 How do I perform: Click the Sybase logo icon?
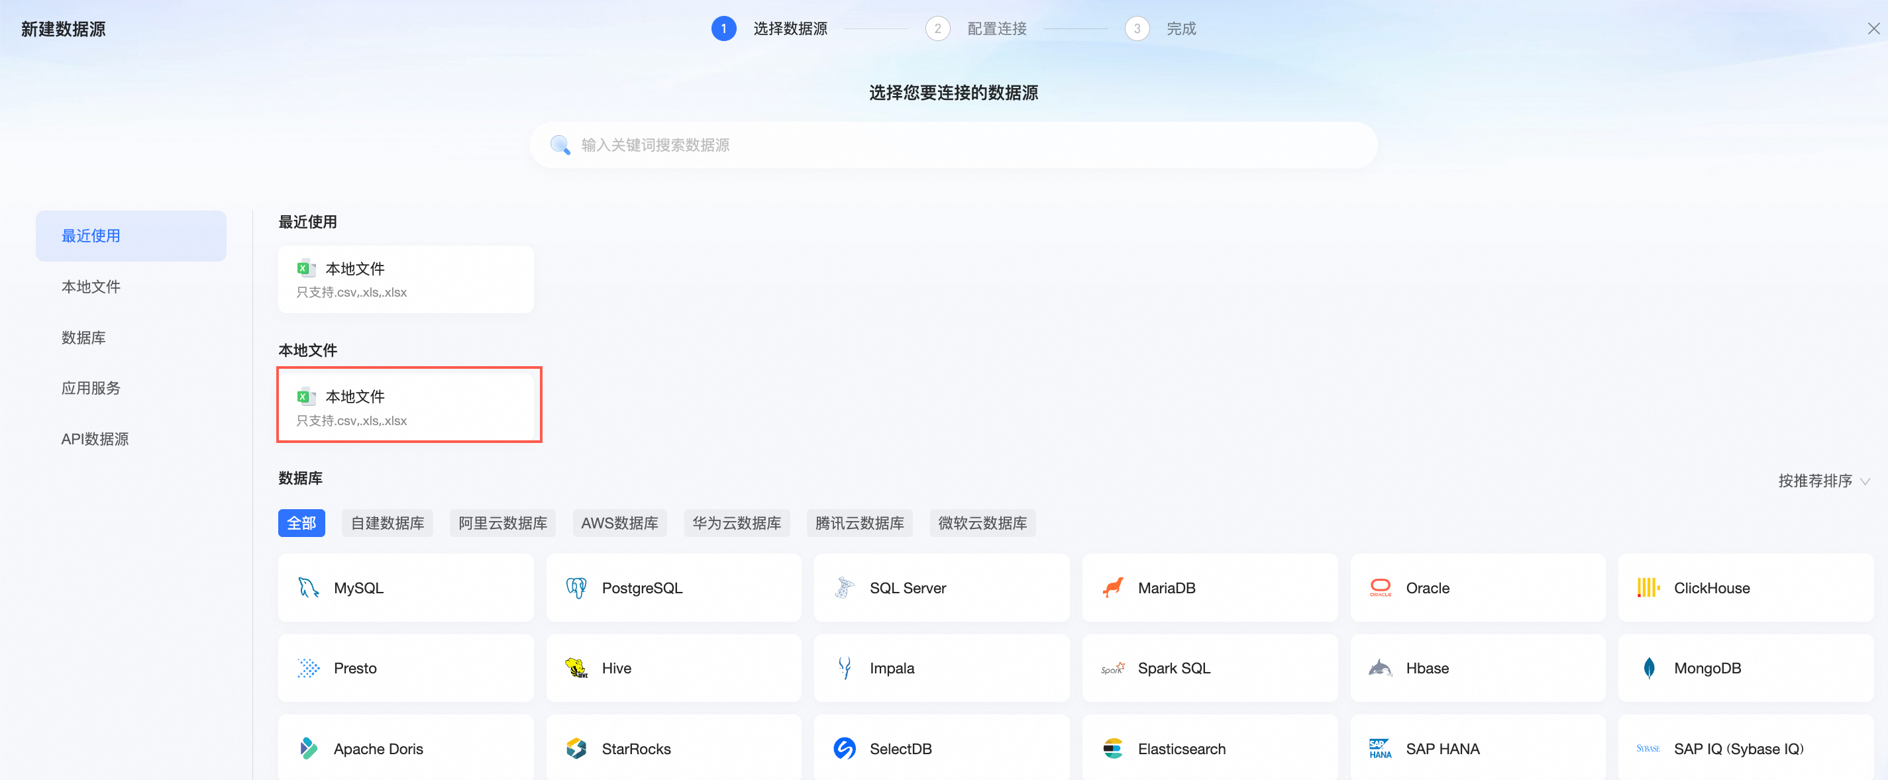1648,748
